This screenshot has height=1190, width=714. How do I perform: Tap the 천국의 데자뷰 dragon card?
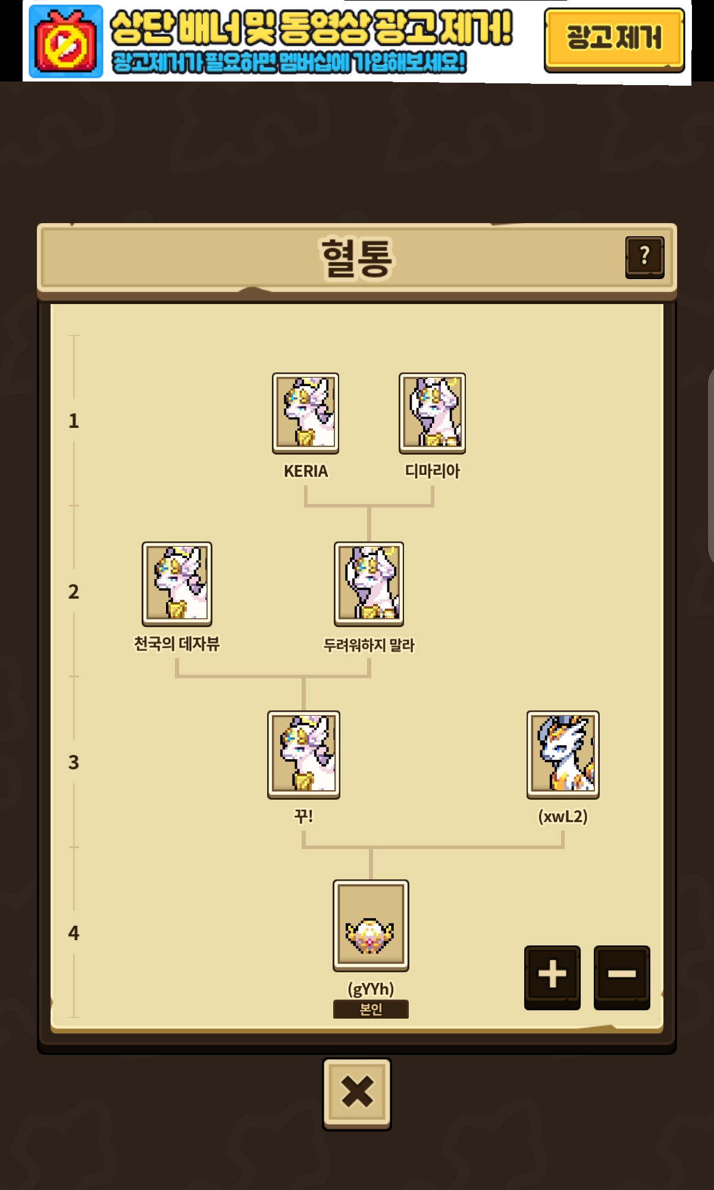(x=177, y=584)
